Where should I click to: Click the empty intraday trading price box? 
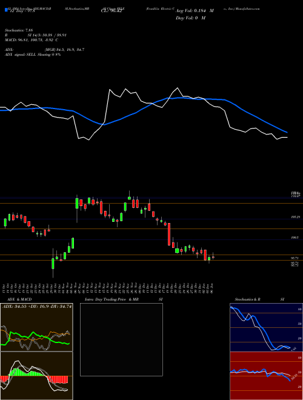121,339
